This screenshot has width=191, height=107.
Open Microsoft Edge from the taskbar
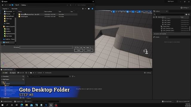coord(22,105)
